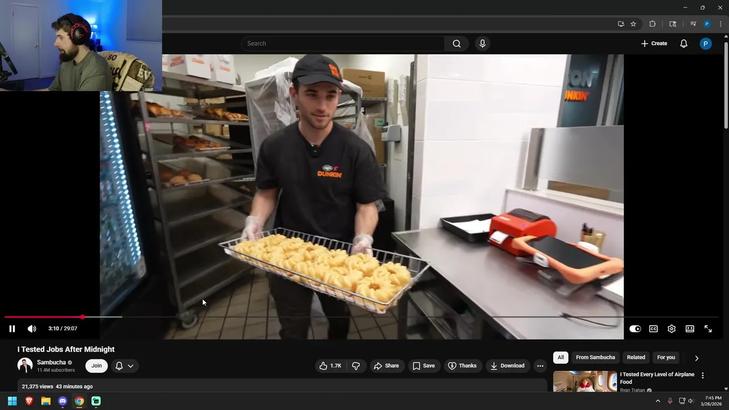This screenshot has height=410, width=729.
Task: Open Airplane Food video thumbnail
Action: click(x=585, y=382)
